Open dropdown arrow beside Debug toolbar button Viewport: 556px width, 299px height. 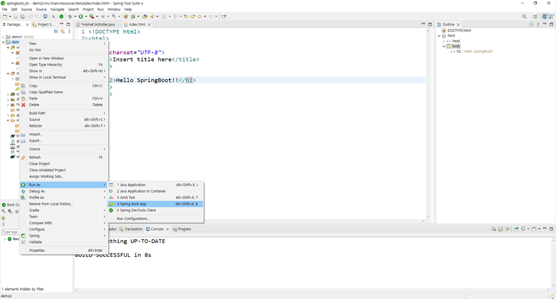[x=75, y=16]
